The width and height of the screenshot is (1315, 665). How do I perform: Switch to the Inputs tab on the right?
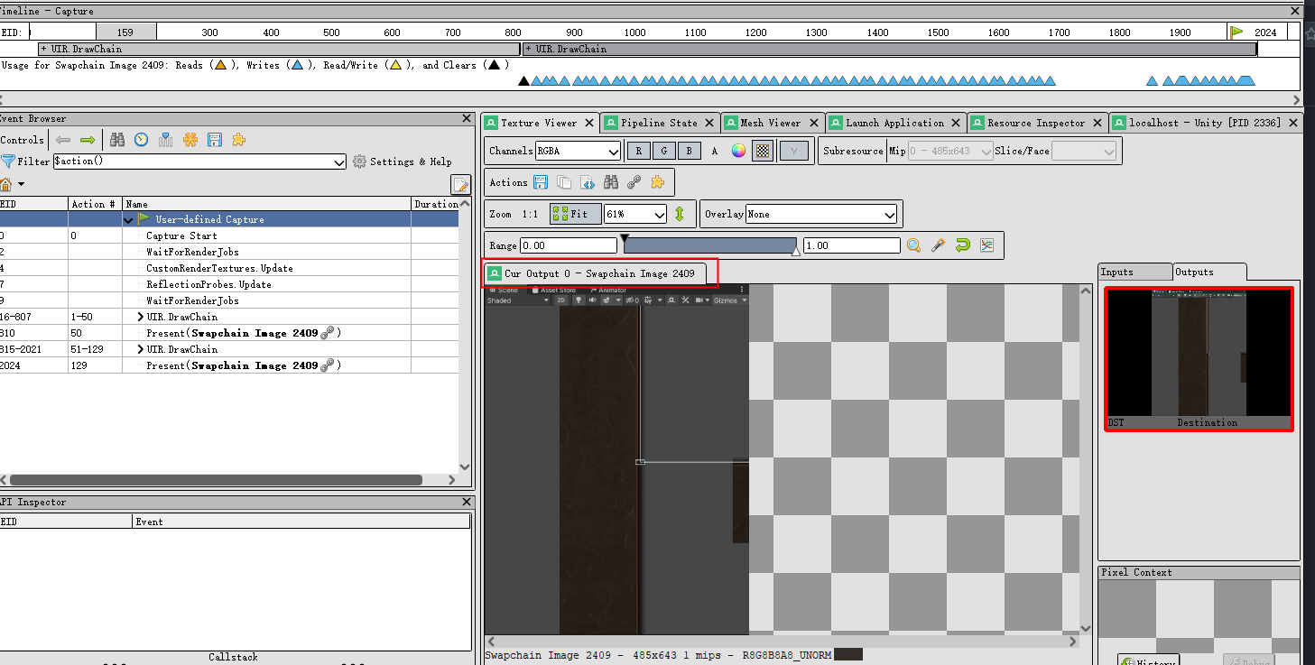(x=1134, y=272)
